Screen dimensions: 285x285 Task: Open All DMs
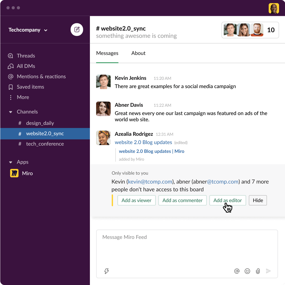click(x=26, y=66)
